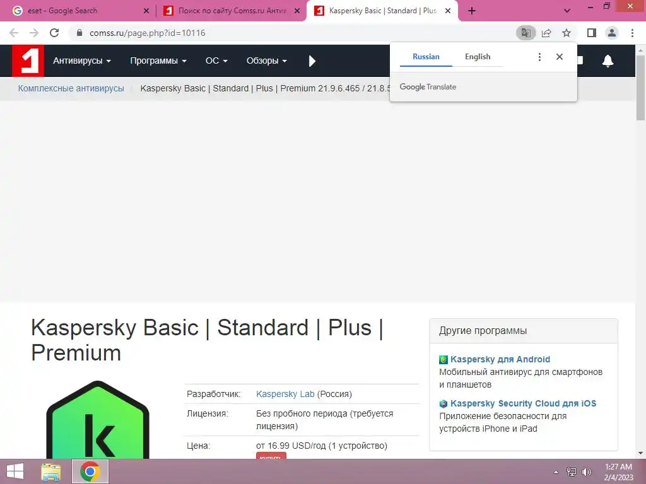Open the Chrome three-dot menu
646x484 pixels.
632,33
